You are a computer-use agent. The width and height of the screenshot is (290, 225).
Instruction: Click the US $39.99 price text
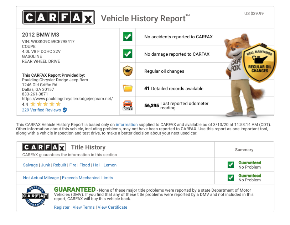pos(254,13)
